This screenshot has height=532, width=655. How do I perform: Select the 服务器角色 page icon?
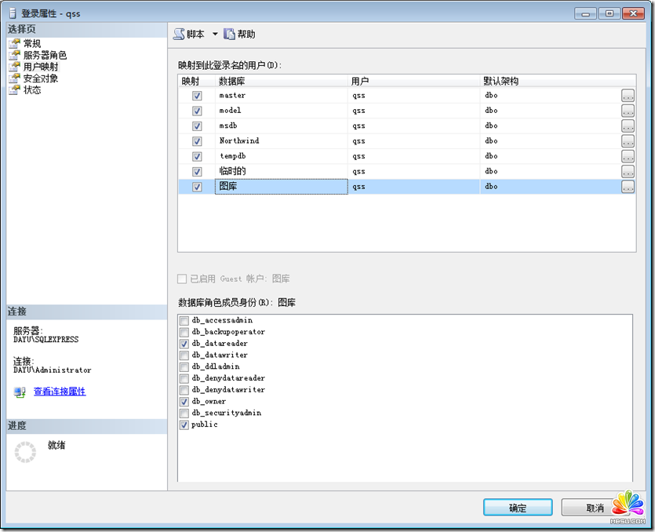click(14, 56)
